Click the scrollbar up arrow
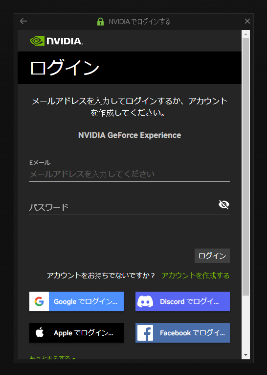The width and height of the screenshot is (267, 375). point(245,34)
